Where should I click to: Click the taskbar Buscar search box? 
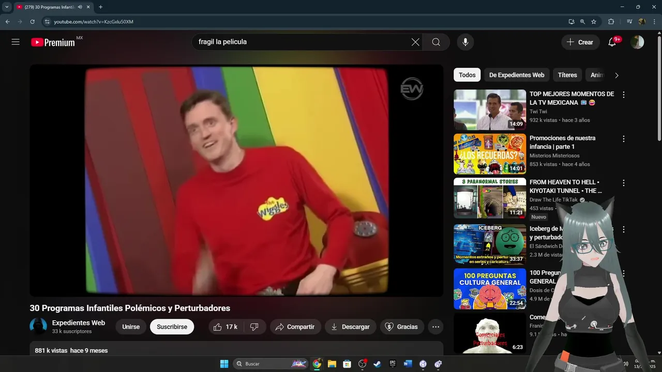coord(270,364)
